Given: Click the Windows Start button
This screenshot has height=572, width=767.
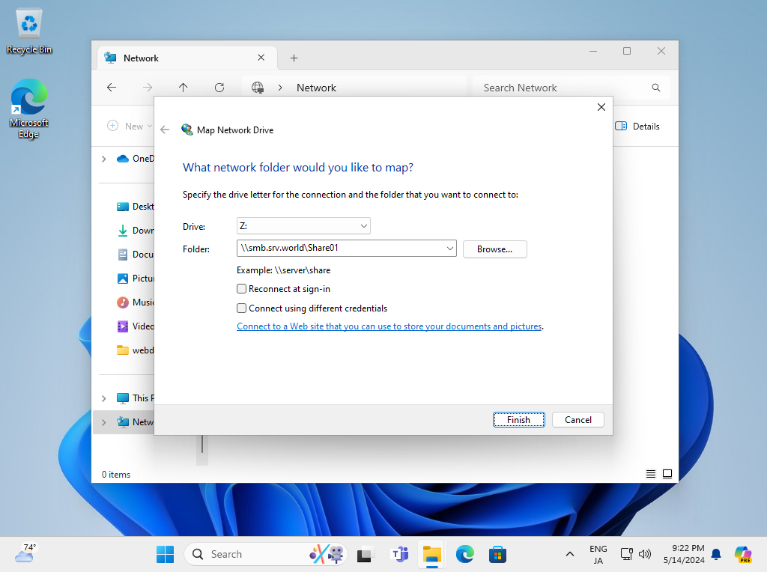Looking at the screenshot, I should (166, 554).
